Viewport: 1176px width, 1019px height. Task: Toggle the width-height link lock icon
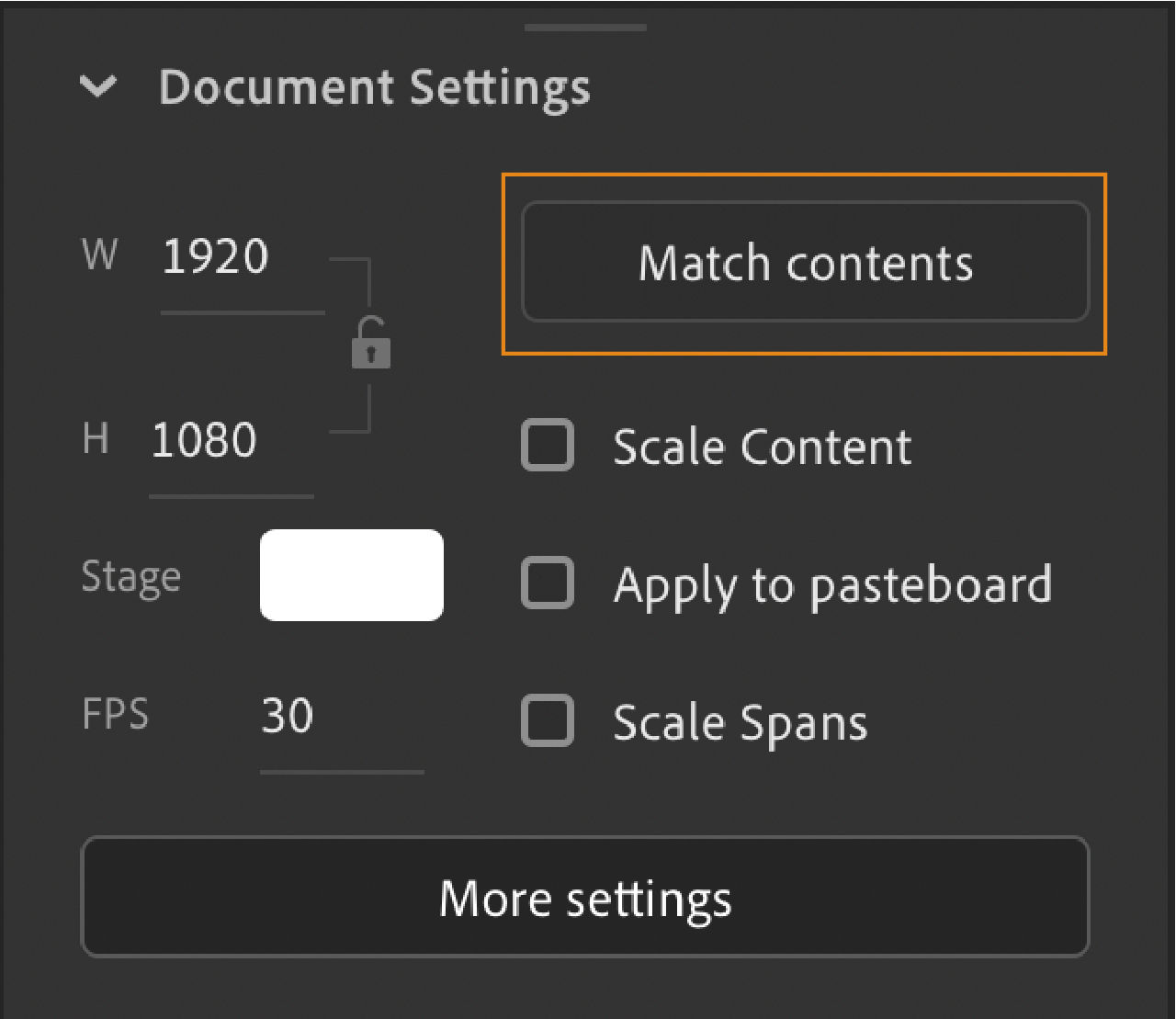tap(371, 344)
